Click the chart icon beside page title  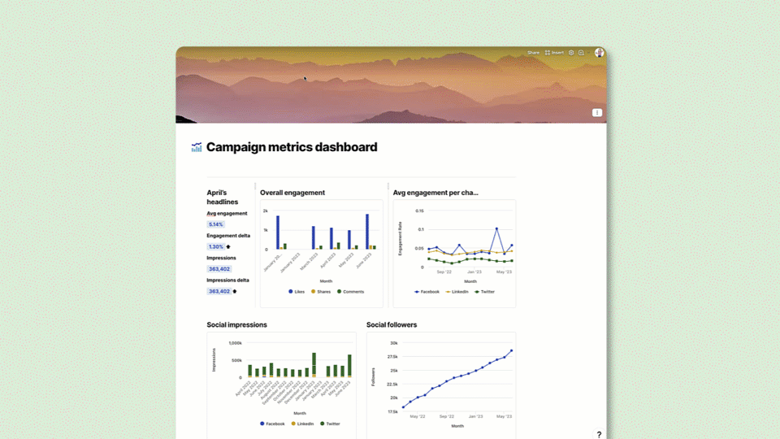pyautogui.click(x=197, y=147)
